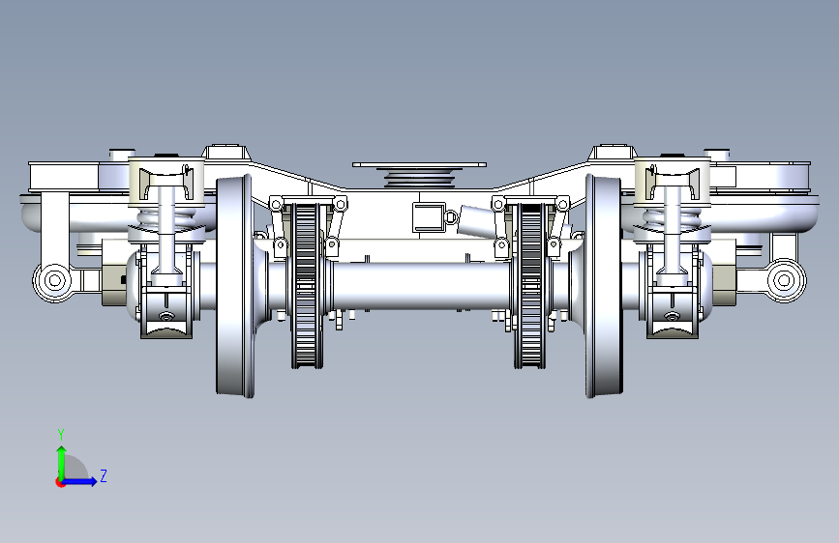Click the blue Z axis arrow of triad
This screenshot has height=543, width=839.
click(x=80, y=481)
